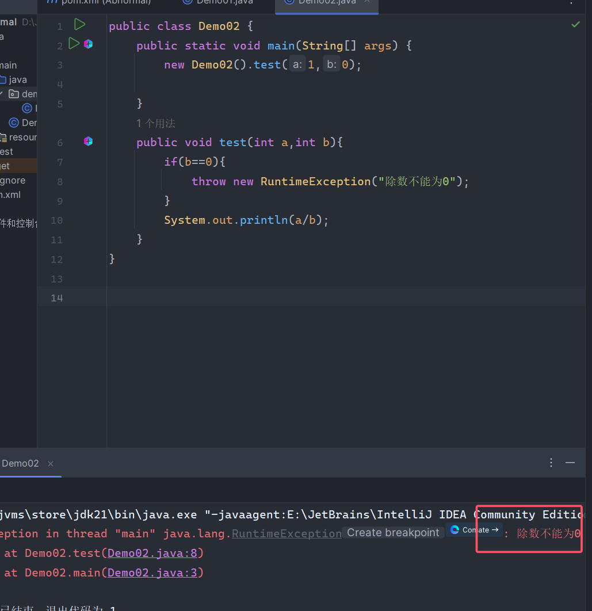Select the java source folder in the project tree
Screen dimensions: 592x611
point(17,80)
